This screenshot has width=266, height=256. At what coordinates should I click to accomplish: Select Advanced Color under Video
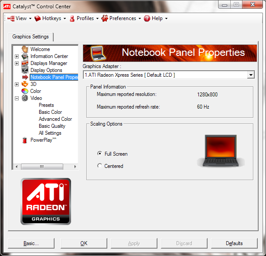coord(55,119)
